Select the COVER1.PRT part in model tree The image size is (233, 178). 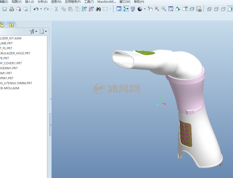tap(11, 63)
